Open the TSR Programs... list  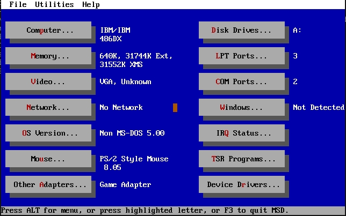[x=242, y=159]
